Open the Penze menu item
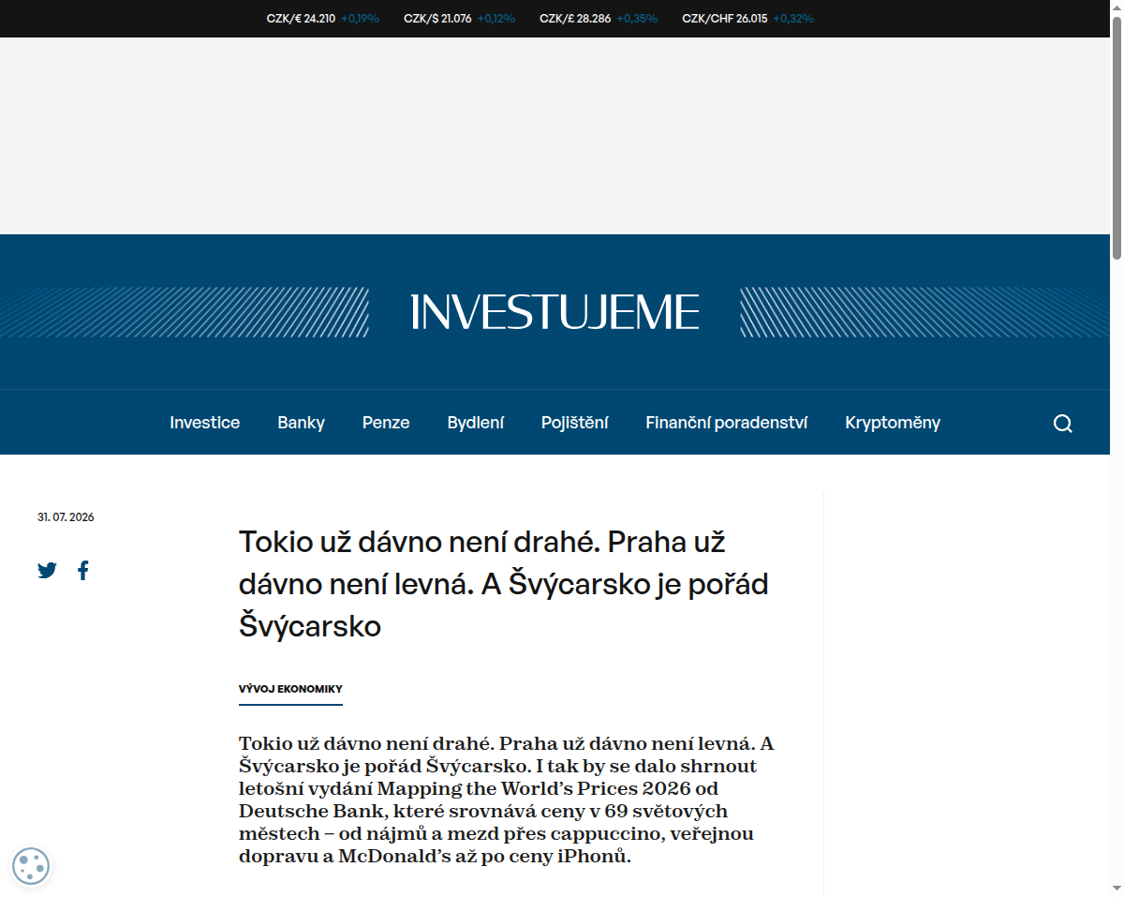 point(386,423)
